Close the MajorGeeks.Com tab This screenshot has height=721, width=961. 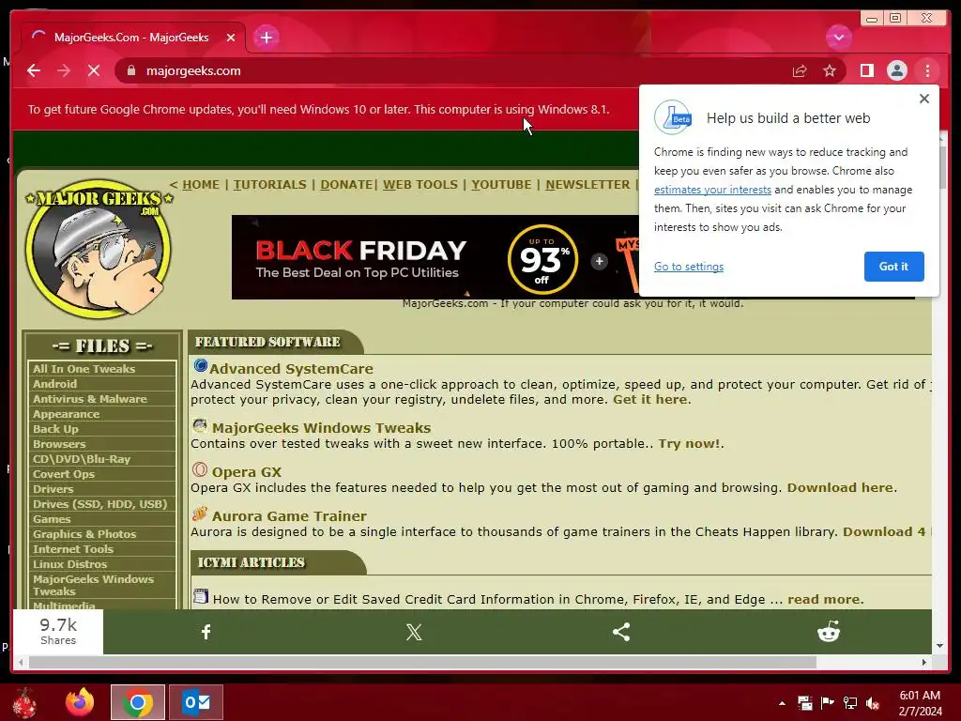point(231,38)
